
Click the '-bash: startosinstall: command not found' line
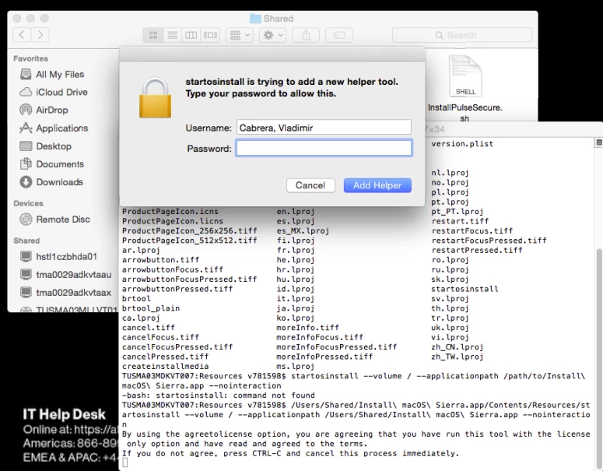(x=219, y=395)
